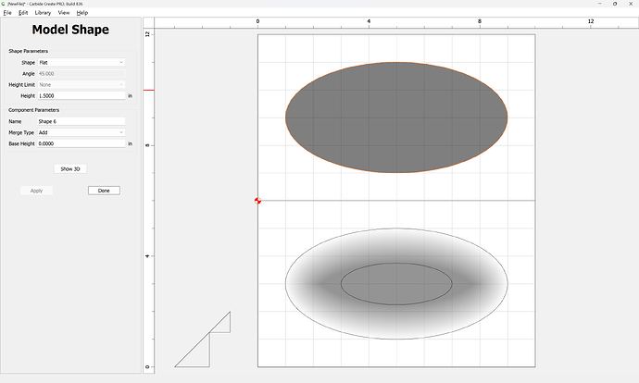Click the Base Height input field
The image size is (639, 383).
[81, 143]
